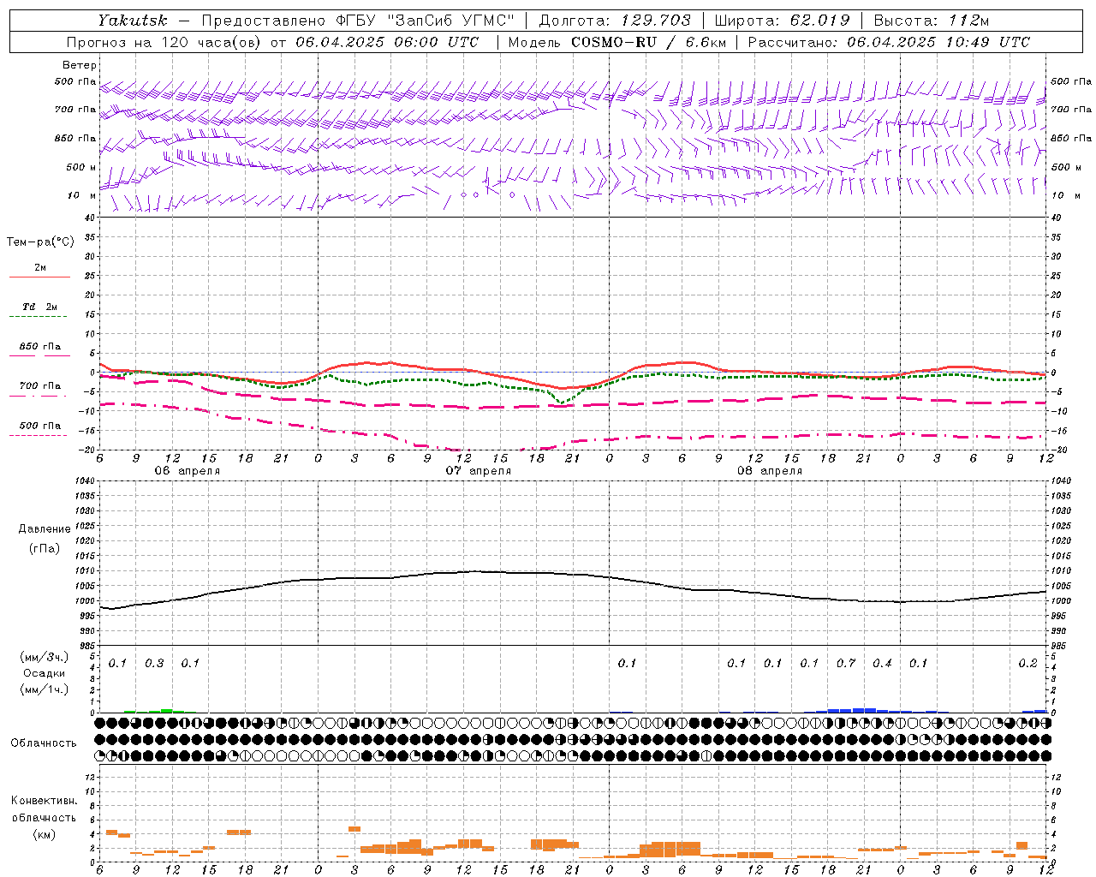Screen dimensions: 1096x877
Task: Click the Модель COSMO-RU / 6.6км label
Action: tap(616, 42)
